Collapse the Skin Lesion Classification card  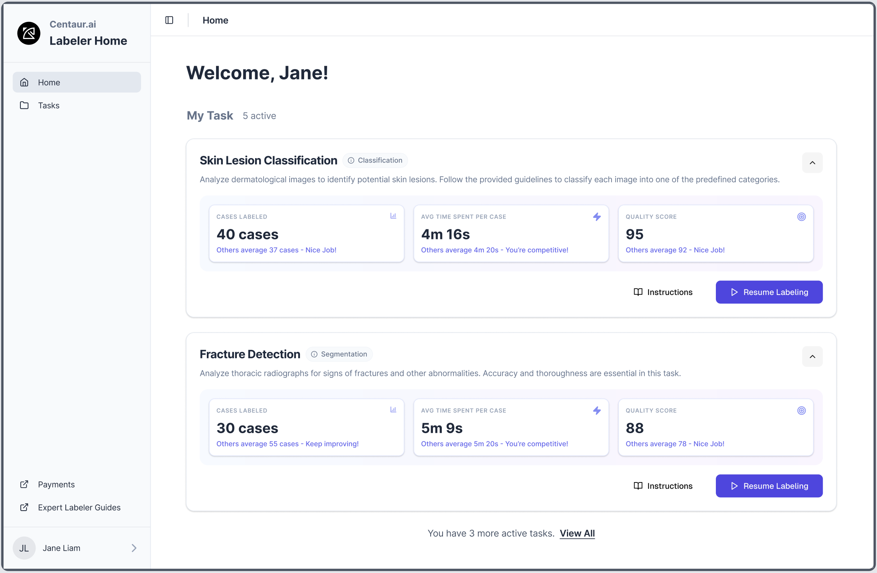812,163
